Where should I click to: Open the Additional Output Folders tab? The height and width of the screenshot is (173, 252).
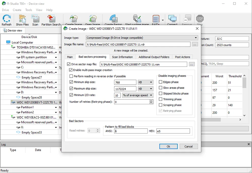[x=154, y=57]
